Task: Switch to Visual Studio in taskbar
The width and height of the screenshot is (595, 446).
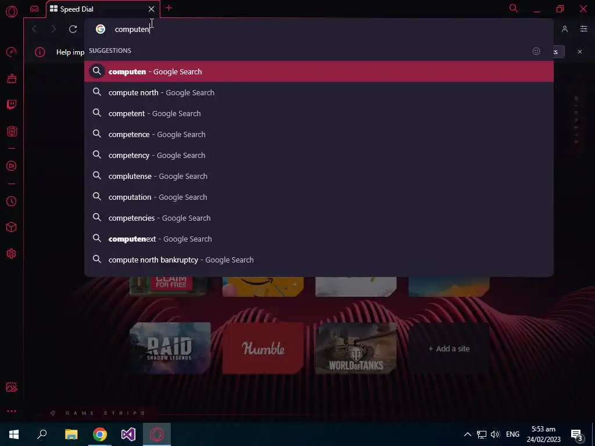Action: 128,434
